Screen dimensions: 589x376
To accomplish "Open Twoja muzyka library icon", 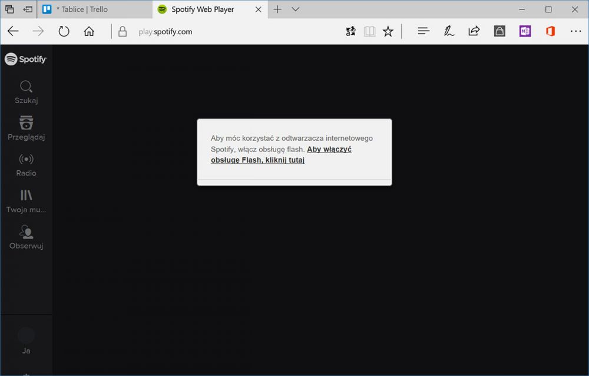I will click(27, 194).
